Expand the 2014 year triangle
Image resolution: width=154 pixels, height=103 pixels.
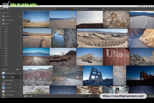[x=4, y=34]
